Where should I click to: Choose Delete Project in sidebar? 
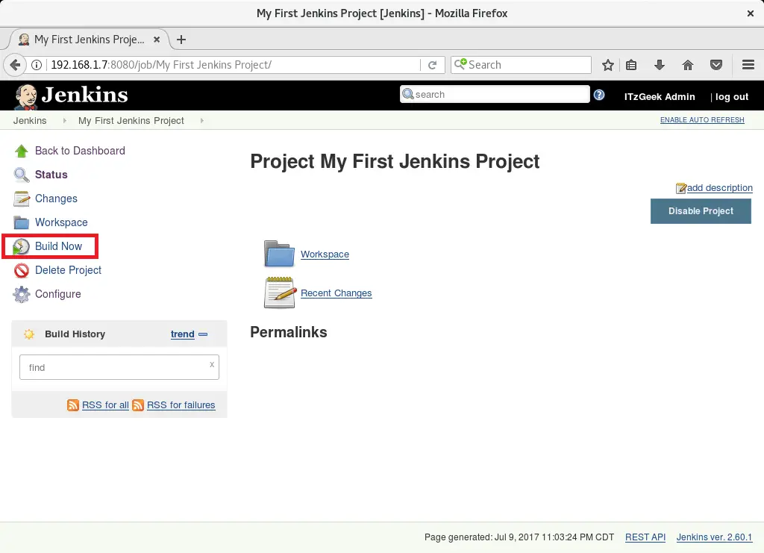click(68, 270)
